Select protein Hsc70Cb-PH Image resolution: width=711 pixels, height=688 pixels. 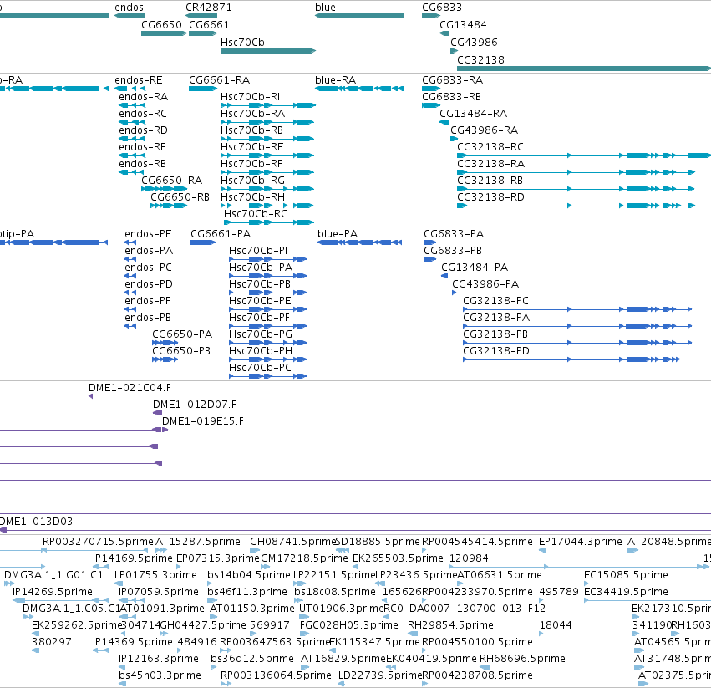(x=261, y=351)
